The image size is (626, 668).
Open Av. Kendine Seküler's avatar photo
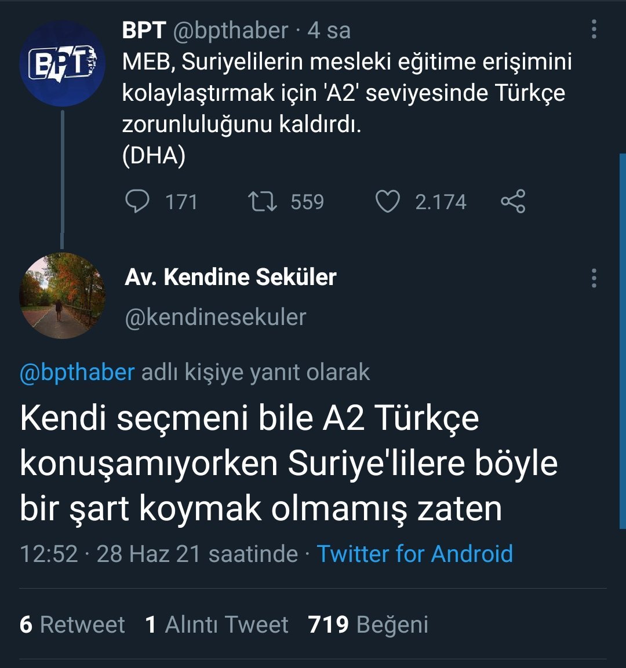click(x=63, y=295)
